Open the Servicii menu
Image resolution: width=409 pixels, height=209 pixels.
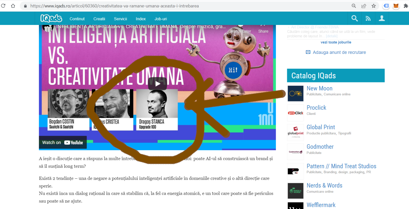pyautogui.click(x=121, y=19)
